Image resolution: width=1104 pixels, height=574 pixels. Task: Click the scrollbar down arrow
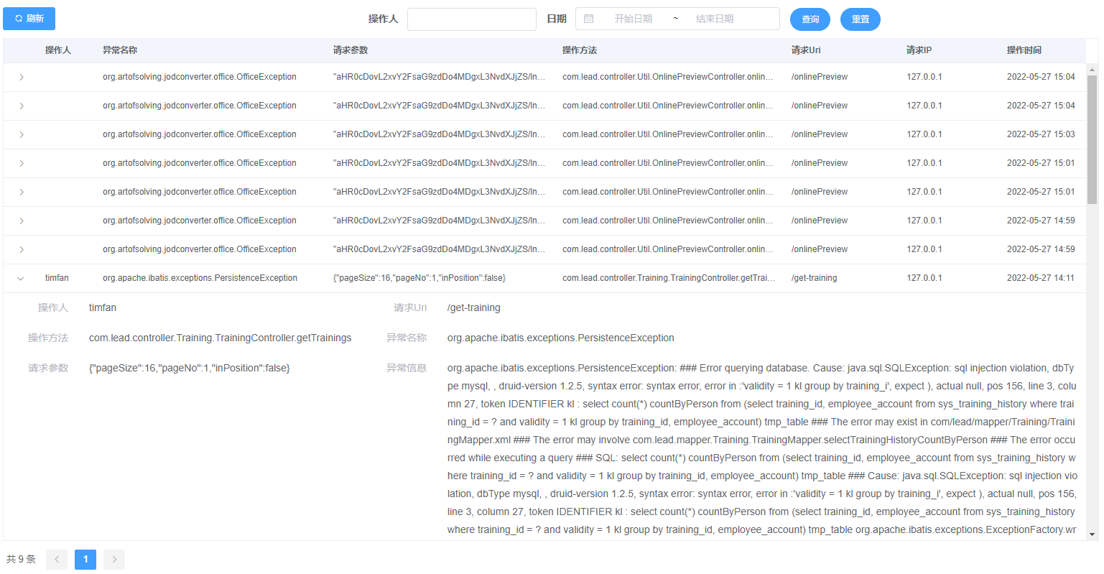[1093, 534]
